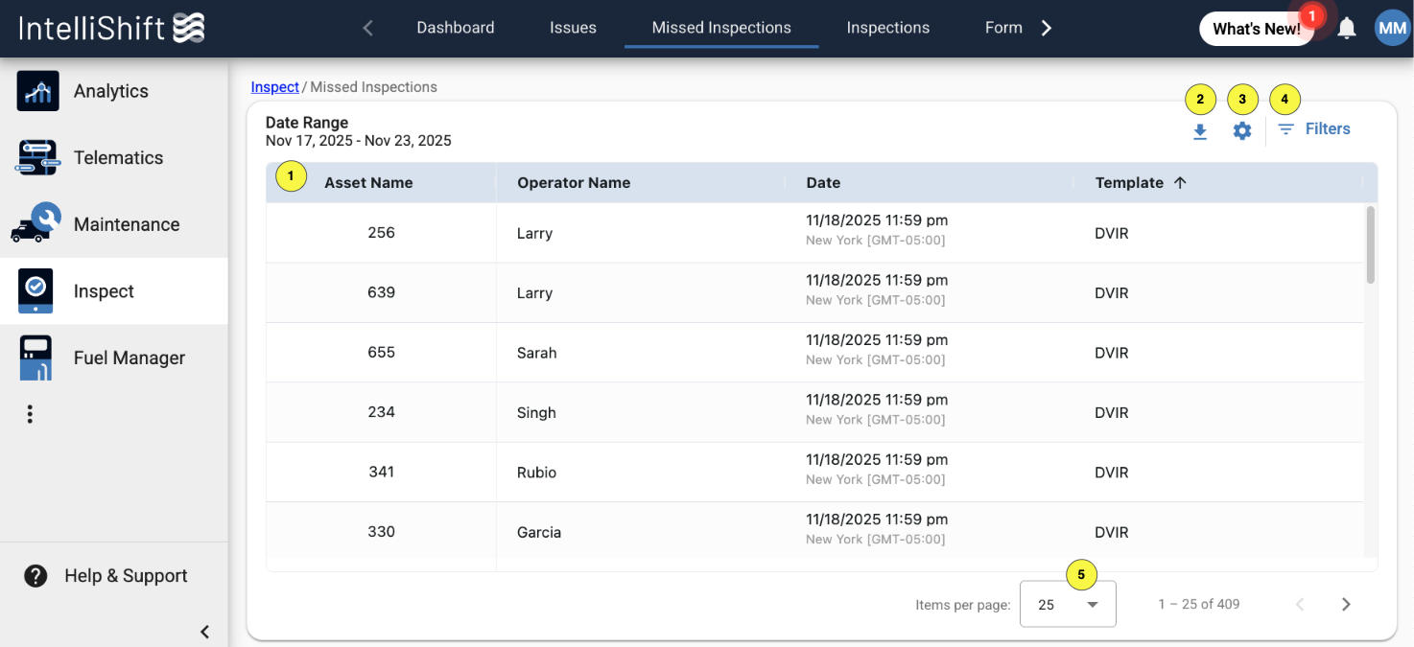Viewport: 1414px width, 647px height.
Task: Click the table's vertical scrollbar
Action: [1371, 244]
